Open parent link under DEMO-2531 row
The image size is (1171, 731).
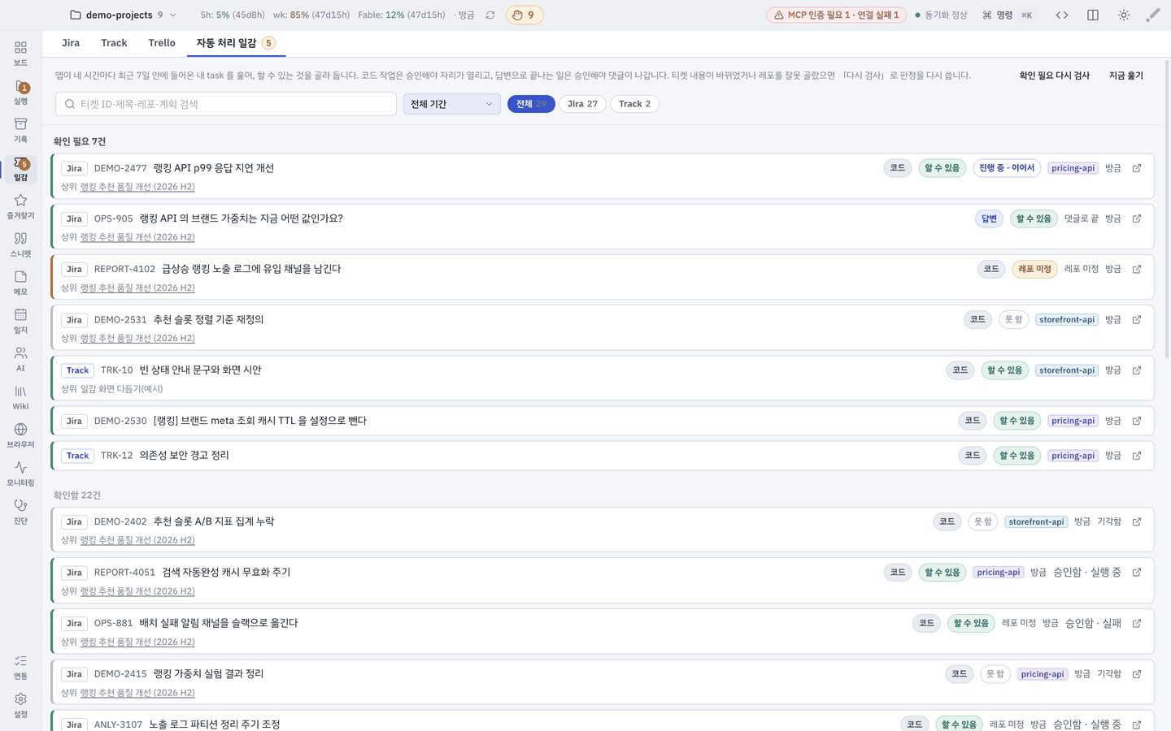137,339
